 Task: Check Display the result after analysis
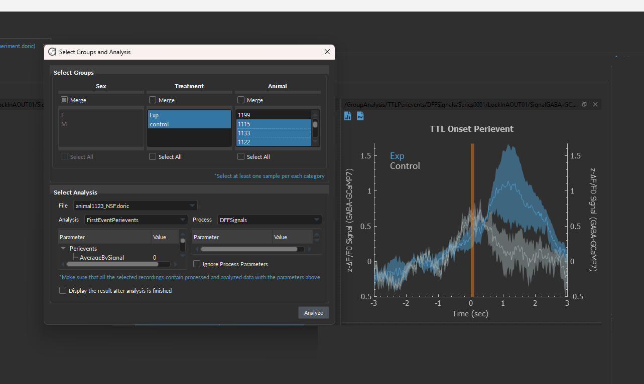63,290
